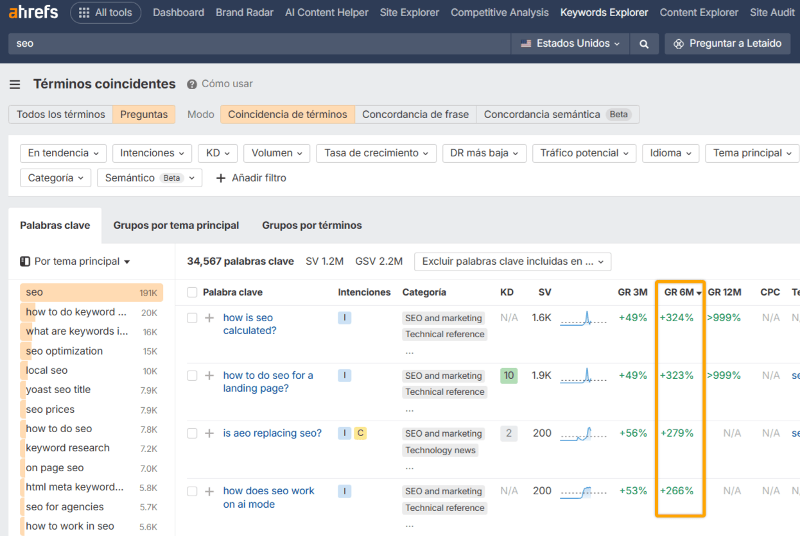800x536 pixels.
Task: Select Concordancia semántica Beta mode
Action: [557, 114]
